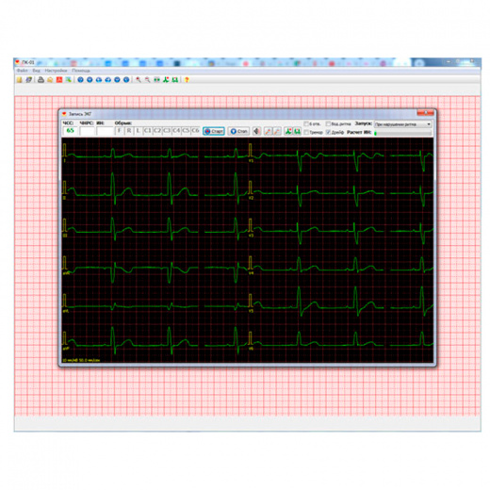Screen dimensions: 490x490
Task: Click the C1 lead-off indicator
Action: click(x=147, y=131)
